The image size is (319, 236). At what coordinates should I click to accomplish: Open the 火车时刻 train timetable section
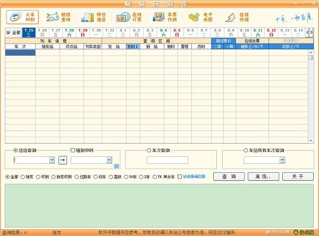23,17
